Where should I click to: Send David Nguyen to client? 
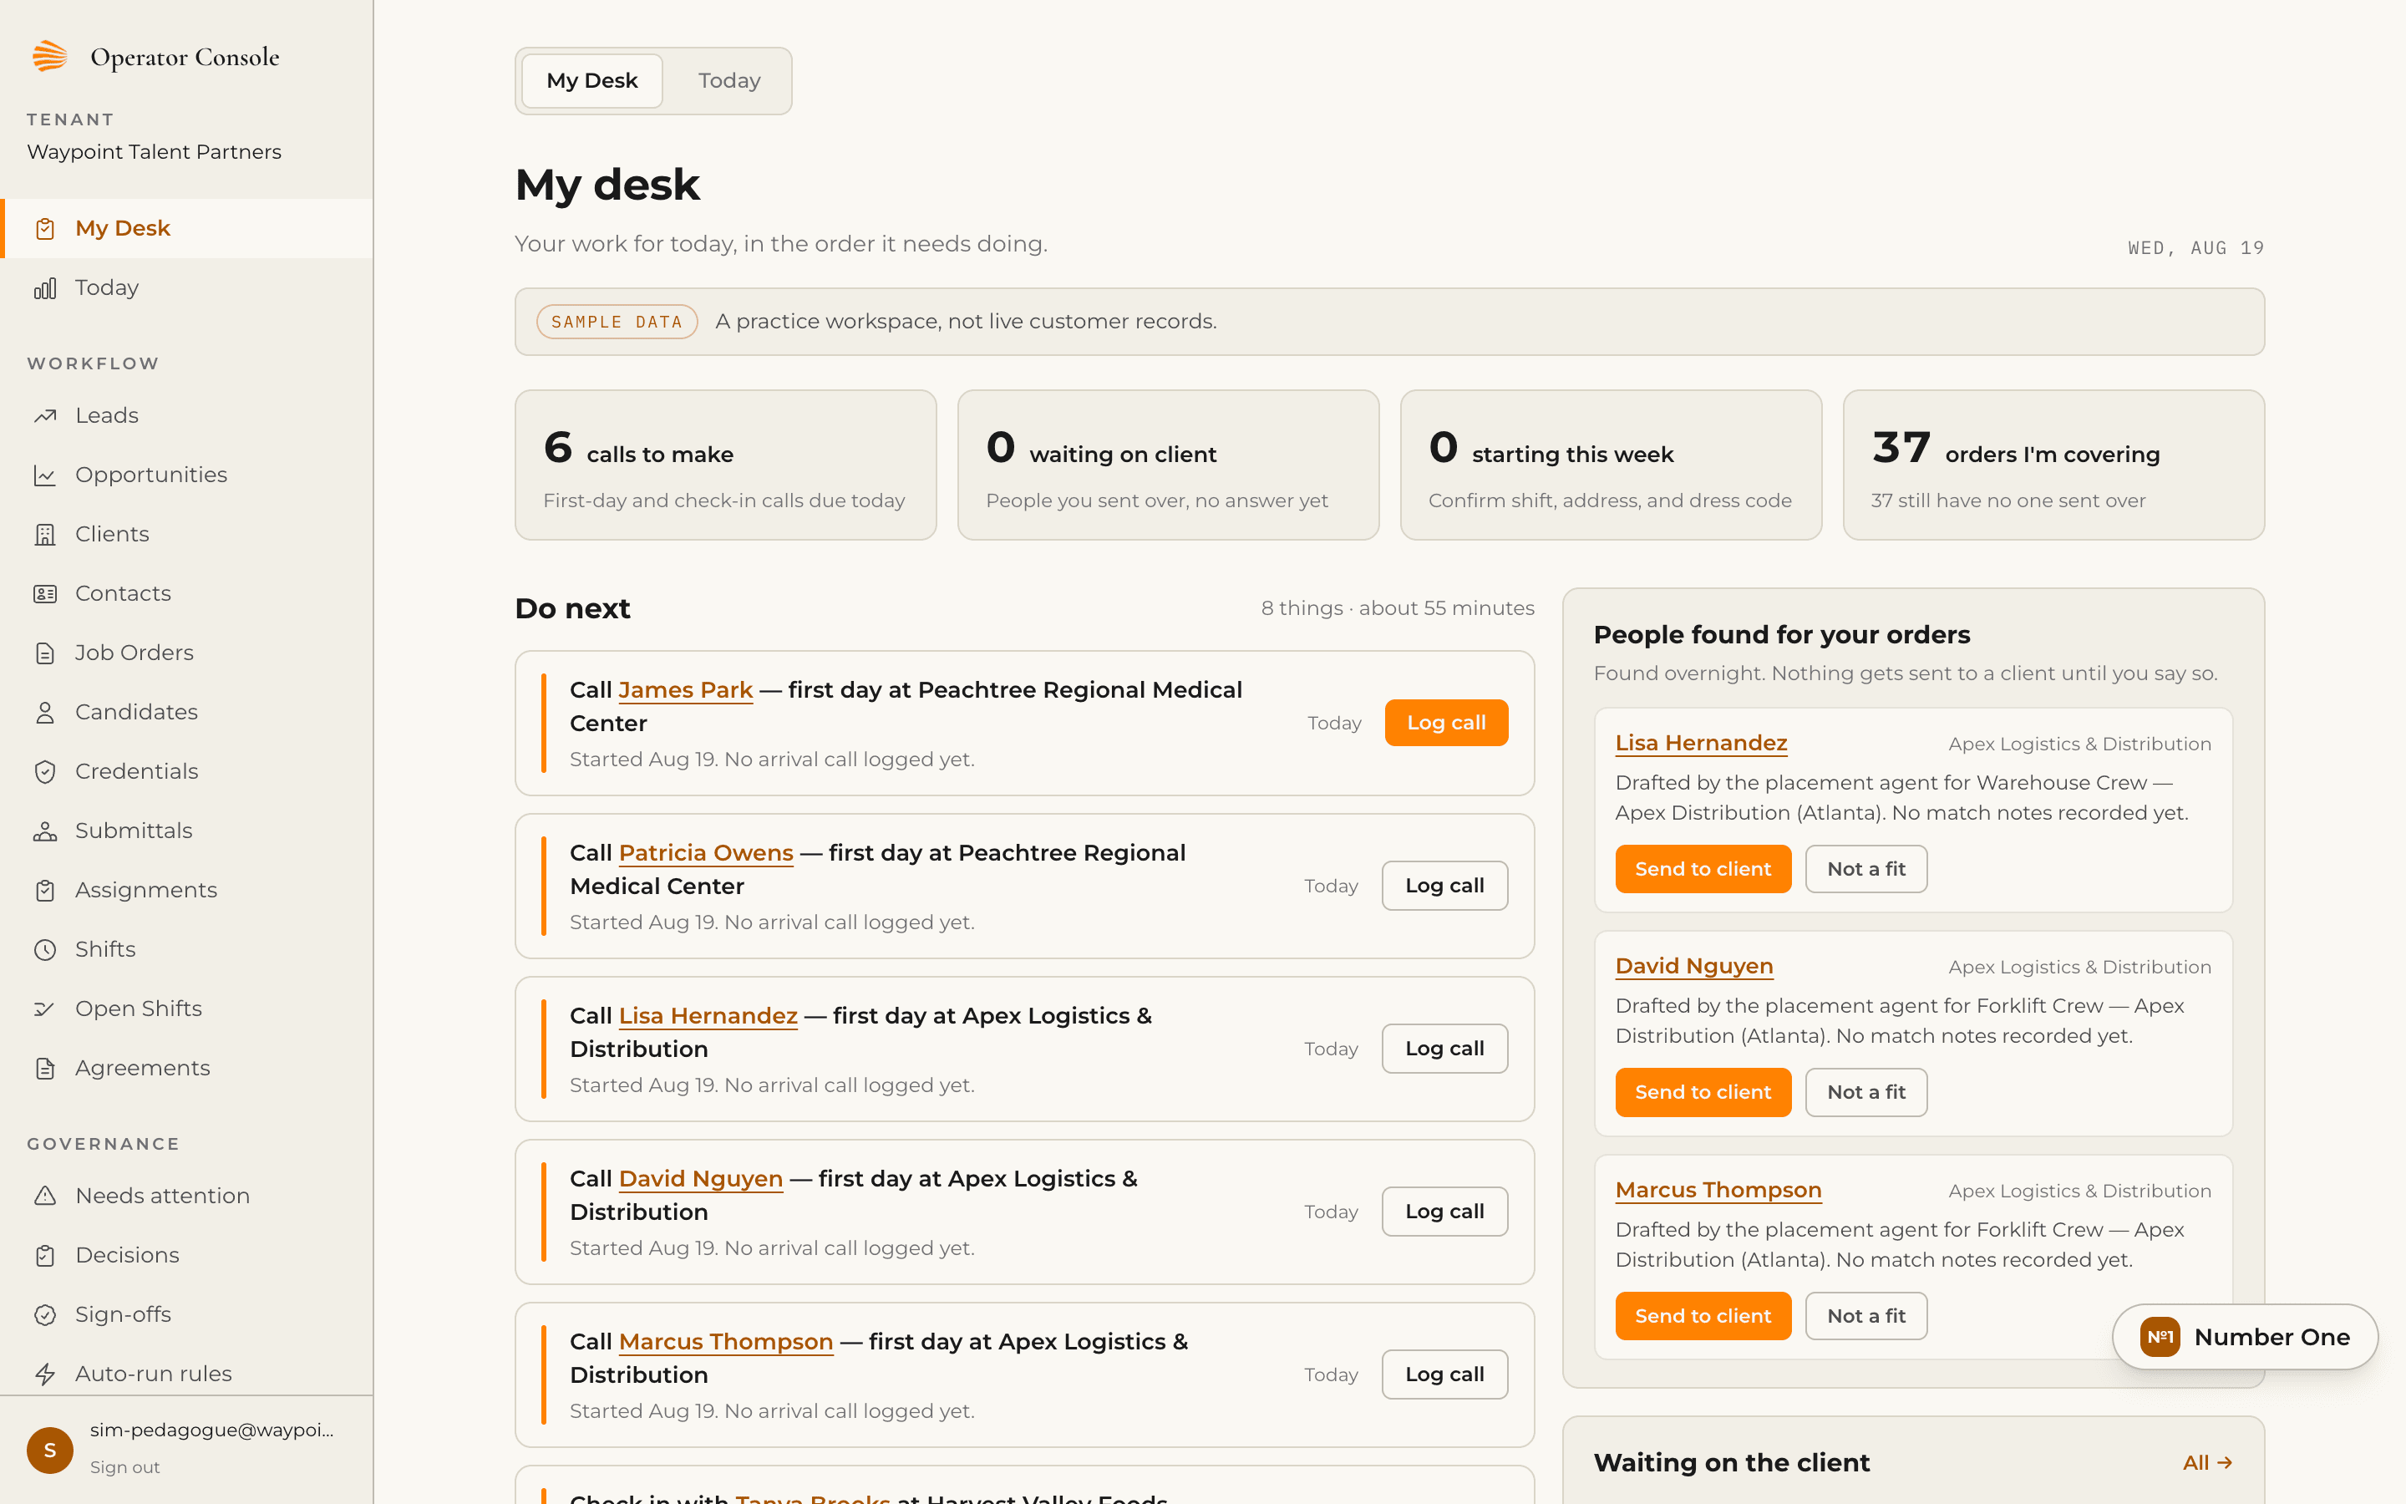pyautogui.click(x=1703, y=1092)
